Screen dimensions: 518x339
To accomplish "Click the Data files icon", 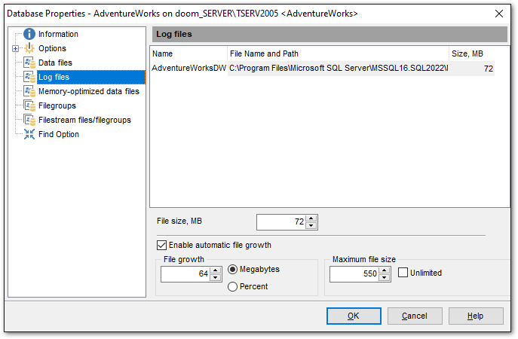I will pos(29,63).
